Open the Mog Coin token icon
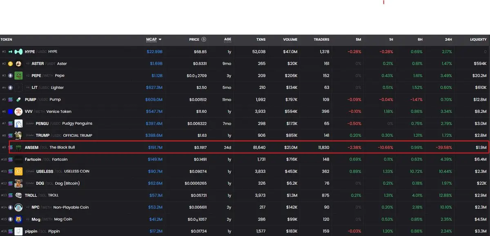Image resolution: width=490 pixels, height=236 pixels. (x=18, y=219)
